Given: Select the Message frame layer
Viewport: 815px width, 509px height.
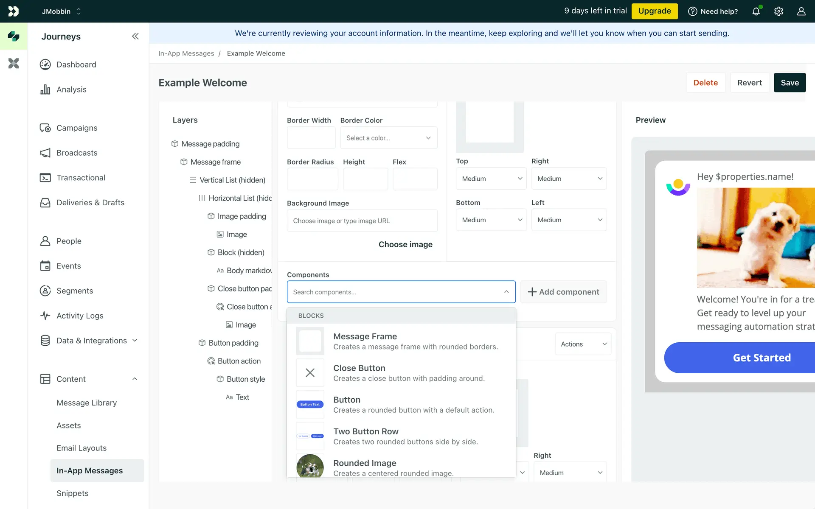Looking at the screenshot, I should pyautogui.click(x=215, y=162).
